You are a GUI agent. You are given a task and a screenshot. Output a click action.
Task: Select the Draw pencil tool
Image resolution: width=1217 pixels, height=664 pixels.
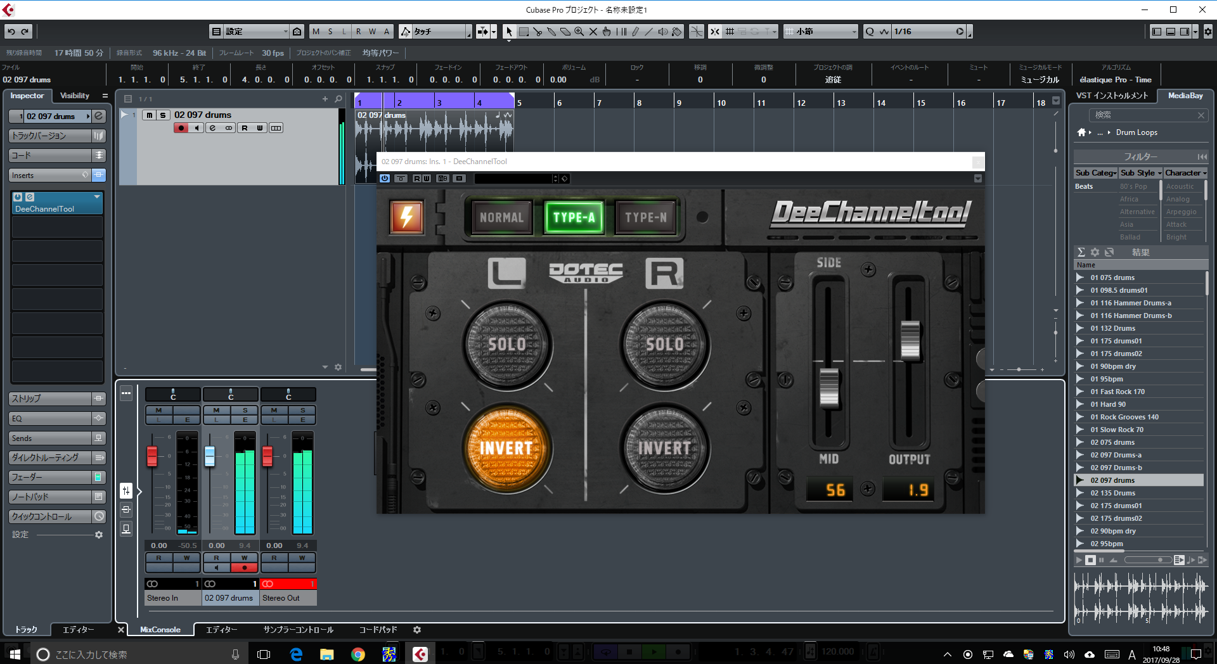click(x=635, y=32)
